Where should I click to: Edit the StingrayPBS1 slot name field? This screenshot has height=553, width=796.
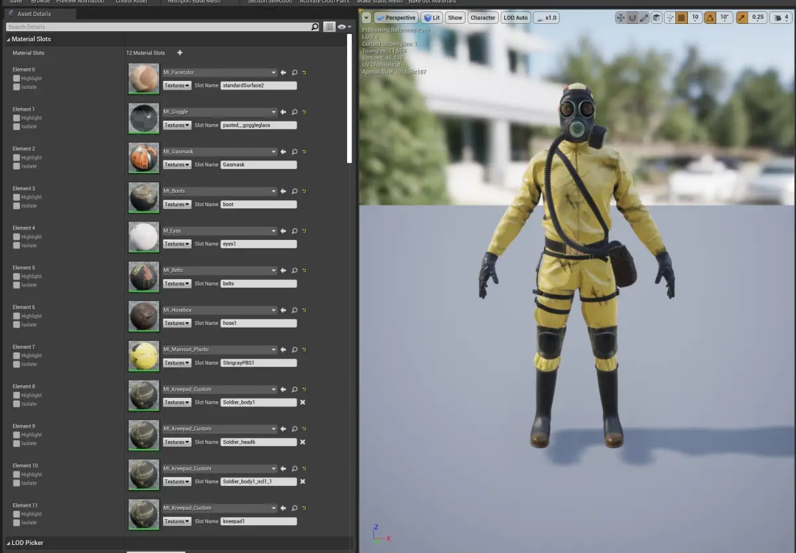click(x=259, y=363)
